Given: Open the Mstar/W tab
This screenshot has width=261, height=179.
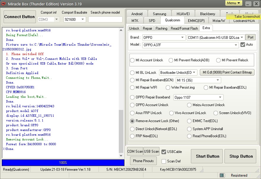Looking at the screenshot, I should (x=219, y=21).
